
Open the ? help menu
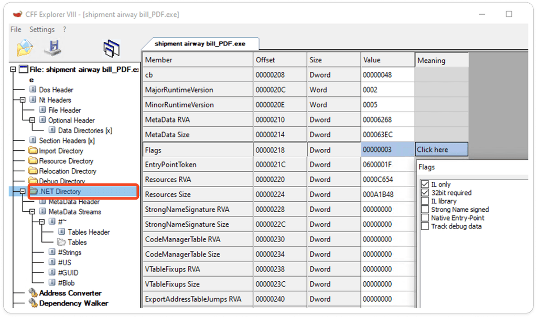[65, 29]
